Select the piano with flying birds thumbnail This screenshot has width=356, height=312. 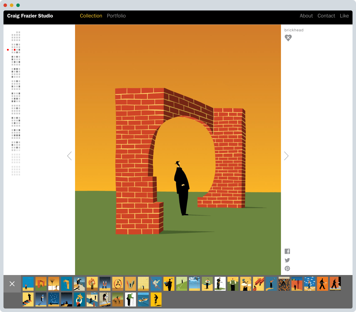coord(54,299)
